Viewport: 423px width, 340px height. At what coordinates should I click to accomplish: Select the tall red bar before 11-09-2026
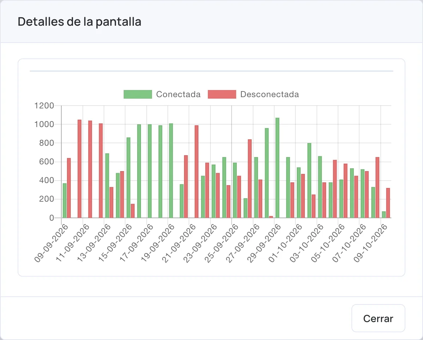(x=79, y=169)
